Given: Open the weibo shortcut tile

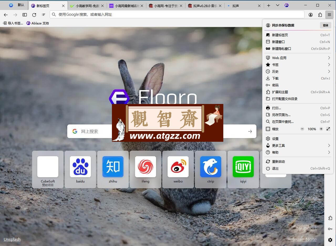Looking at the screenshot, I should pos(178,169).
